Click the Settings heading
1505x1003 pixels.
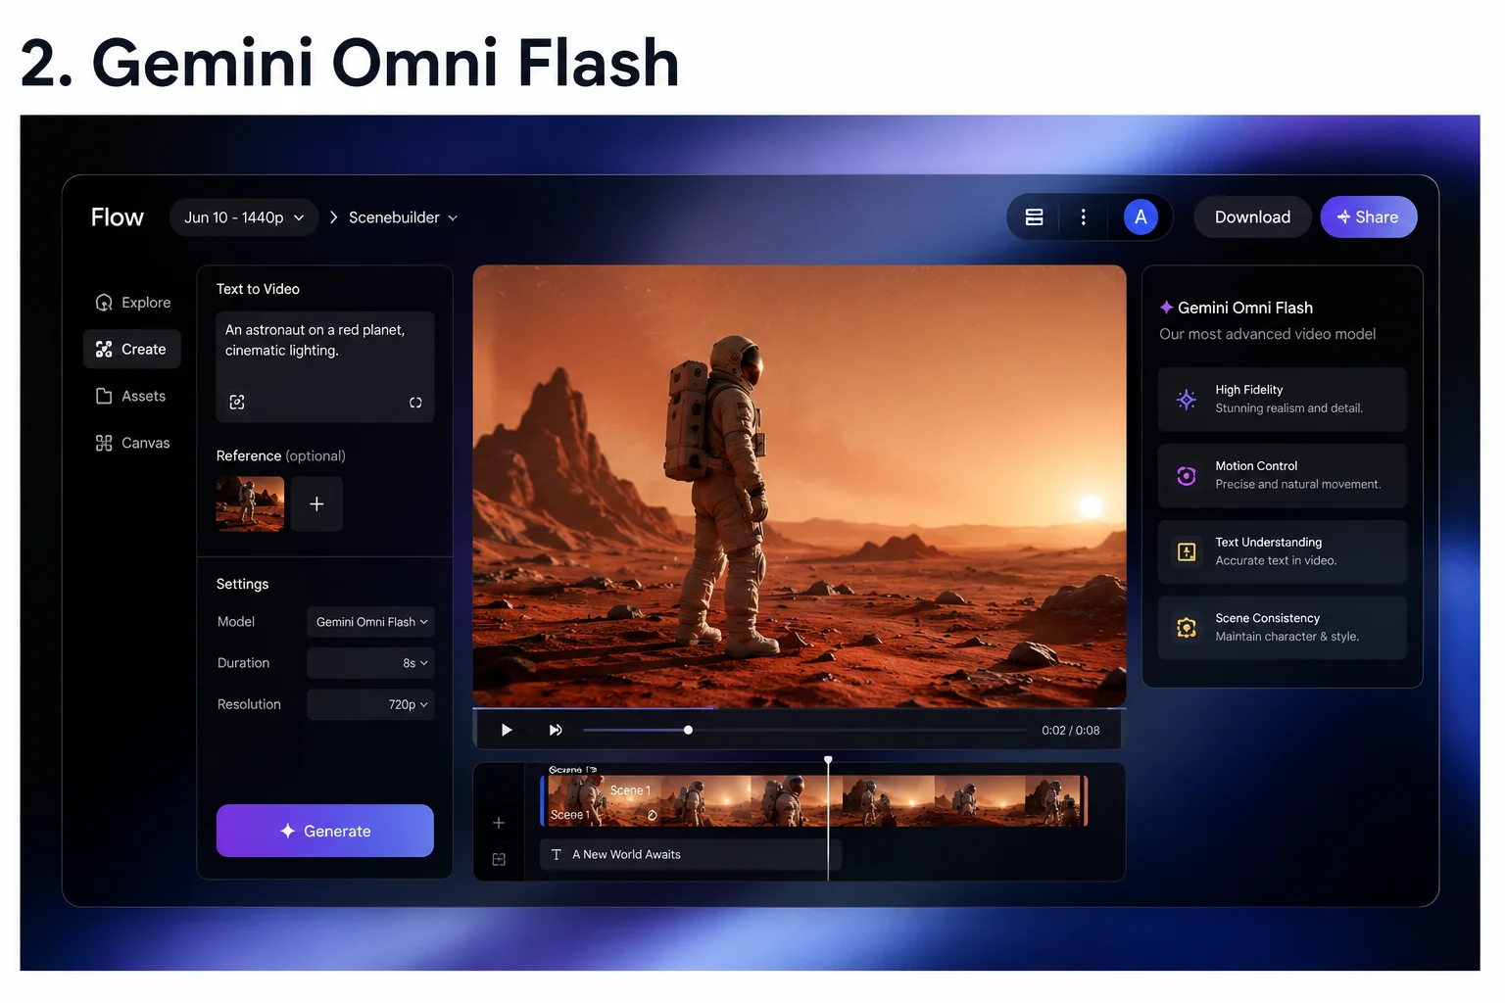click(242, 584)
